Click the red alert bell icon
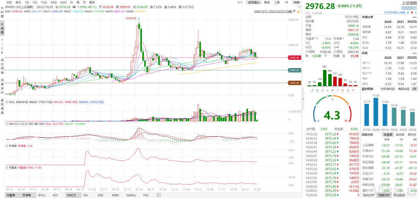Image resolution: width=418 pixels, height=198 pixels. (x=412, y=12)
